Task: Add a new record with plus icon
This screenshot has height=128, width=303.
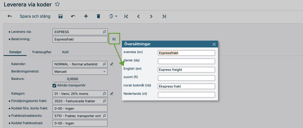Action: click(x=86, y=16)
